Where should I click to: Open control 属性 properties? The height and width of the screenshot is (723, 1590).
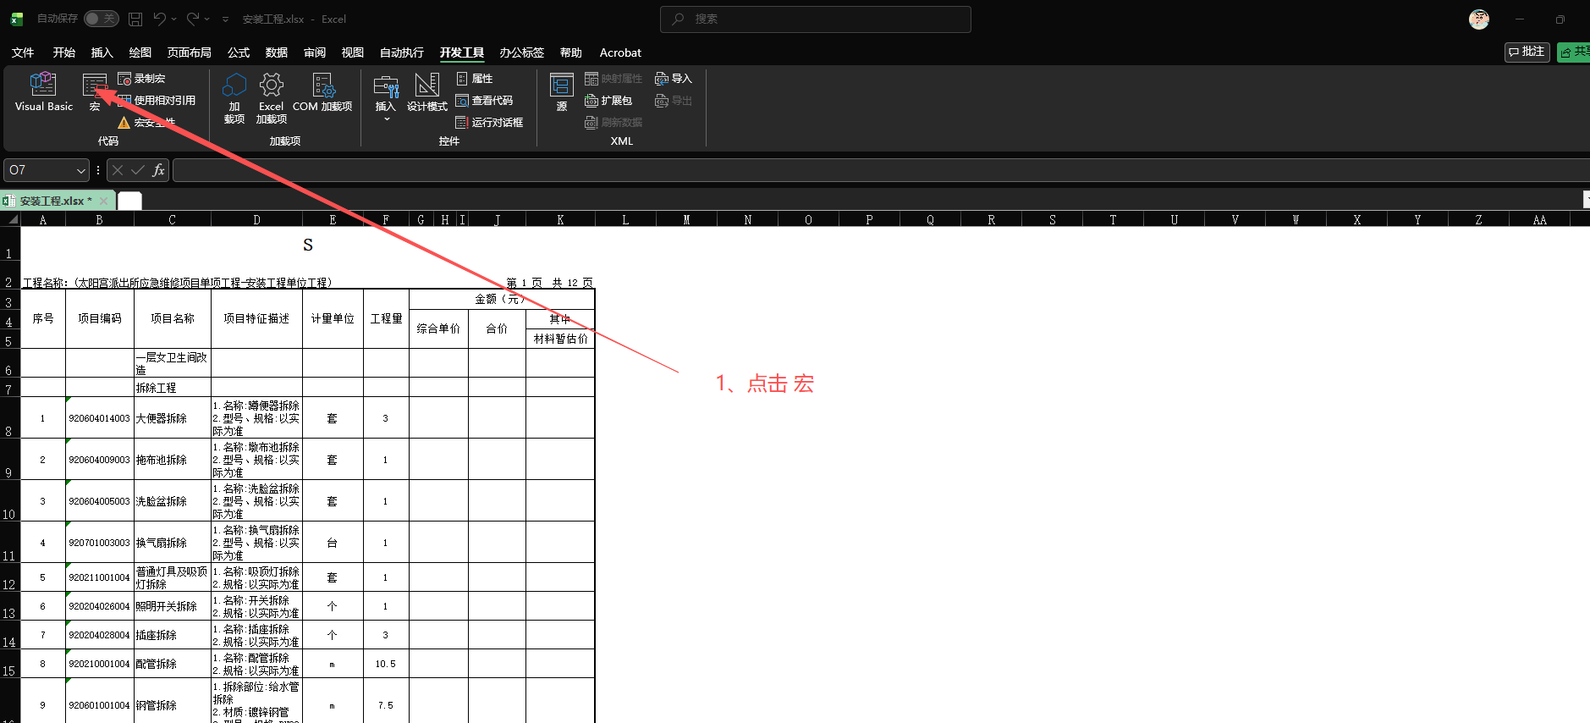tap(475, 79)
